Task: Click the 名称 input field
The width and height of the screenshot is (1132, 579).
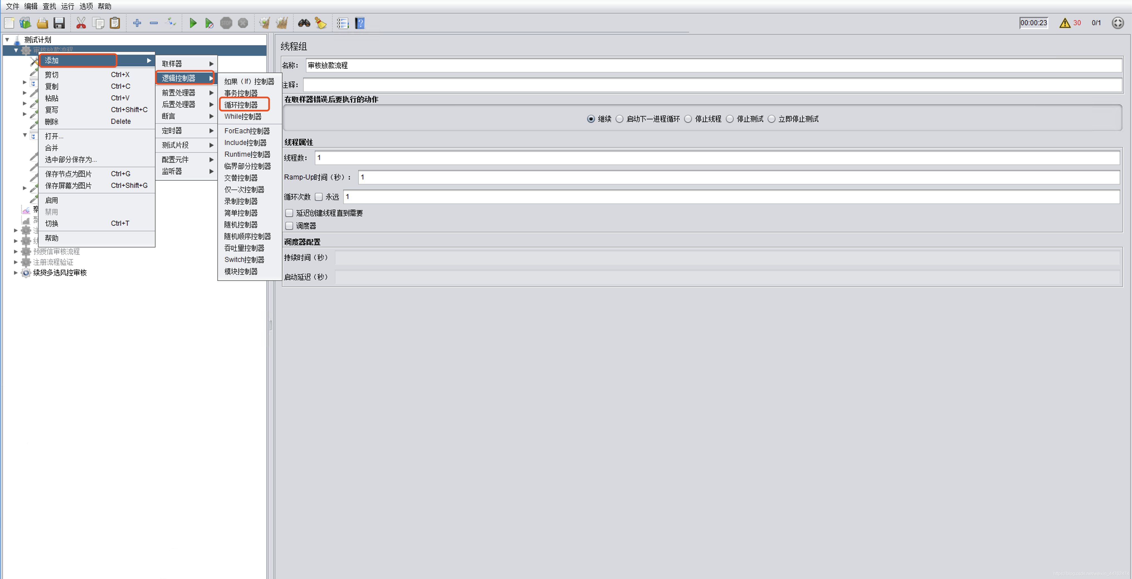Action: point(714,65)
